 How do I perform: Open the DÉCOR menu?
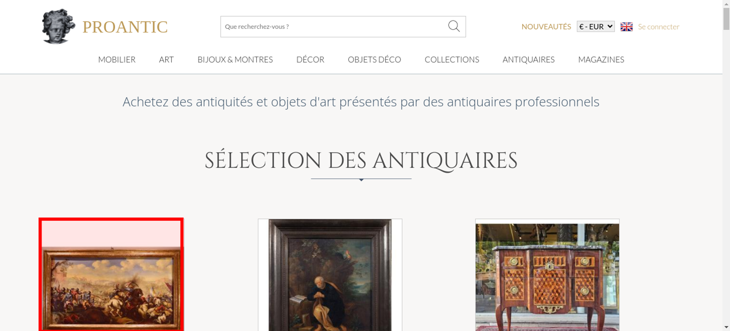click(310, 59)
